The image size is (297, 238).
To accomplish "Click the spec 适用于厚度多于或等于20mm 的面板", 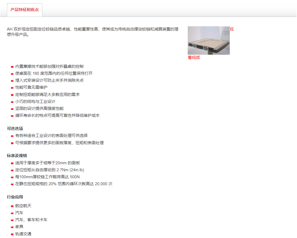I will 48,163.
